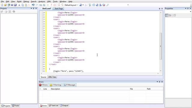This screenshot has width=192, height=108.
Task: Open the XML menu
Action: [x=49, y=1]
